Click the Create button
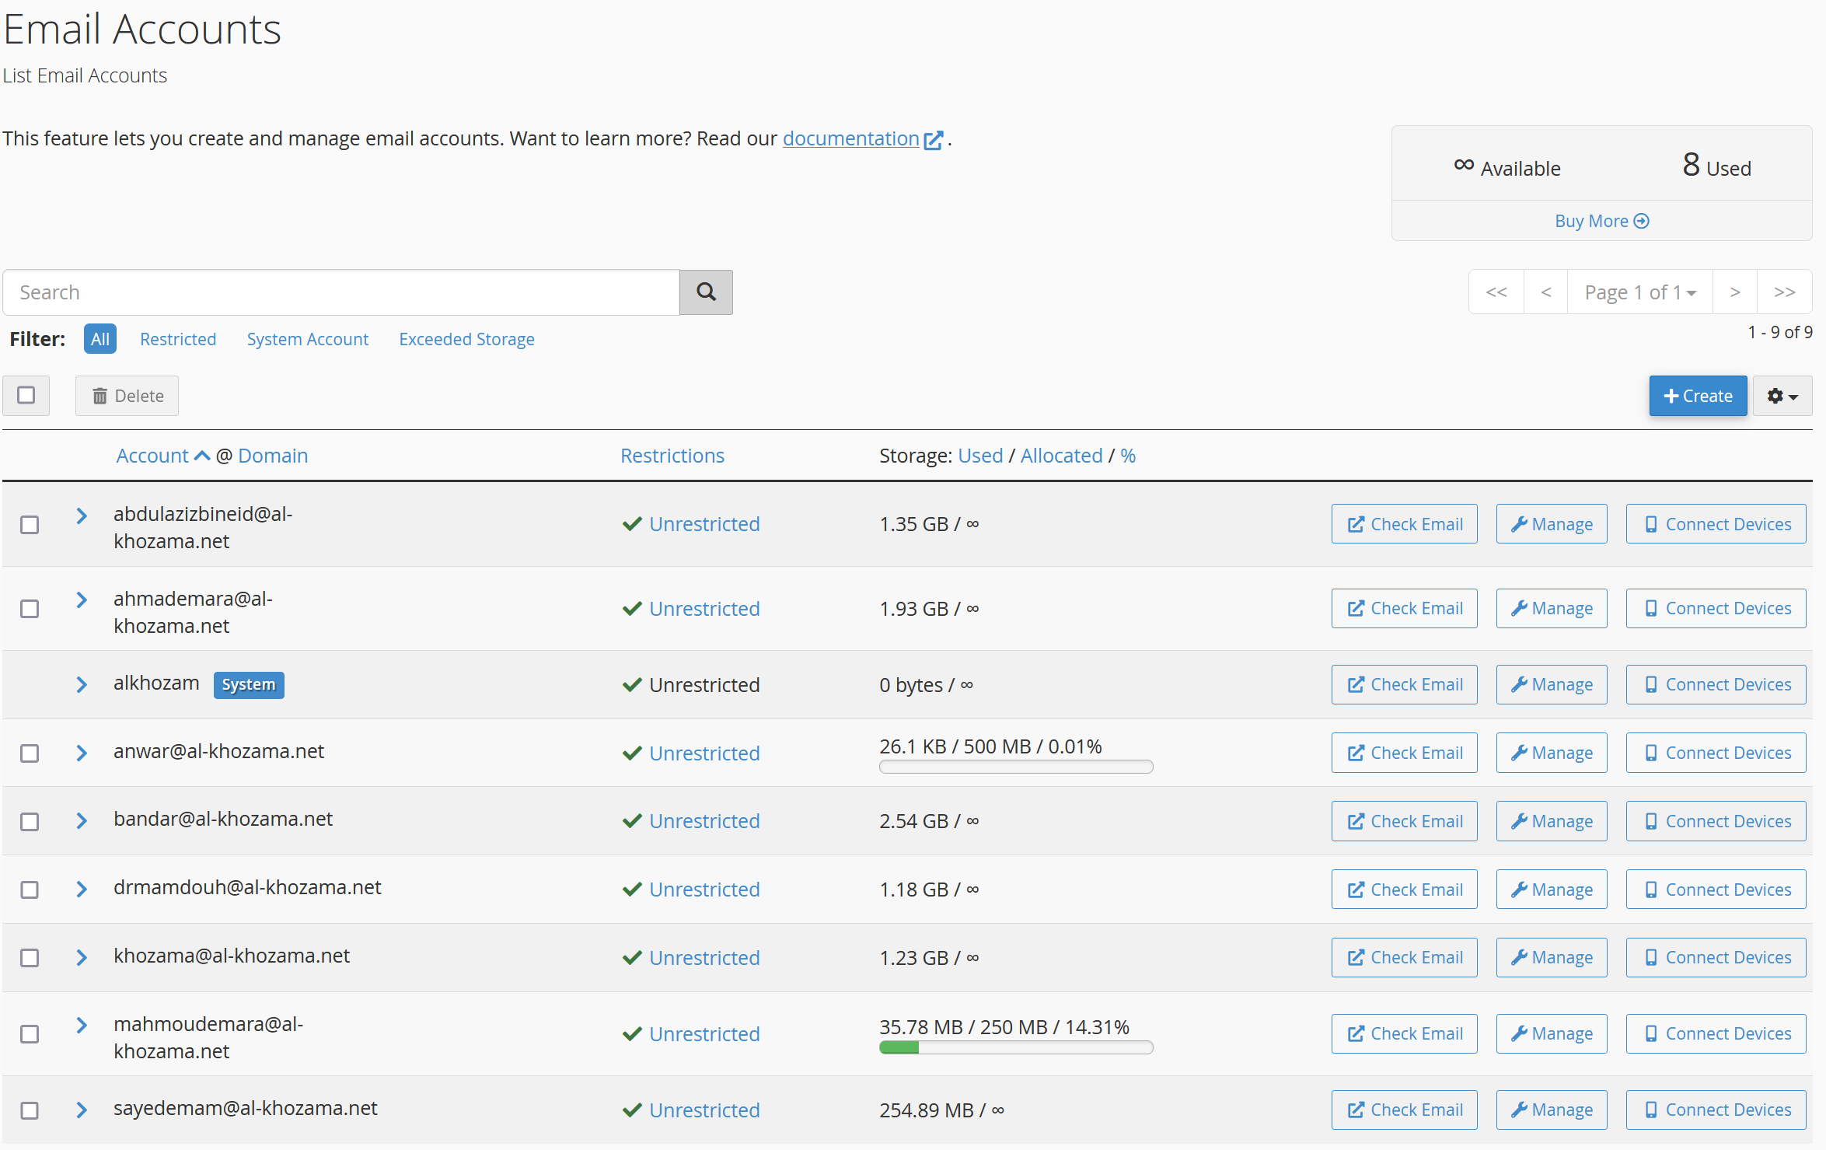This screenshot has width=1826, height=1150. (x=1698, y=396)
